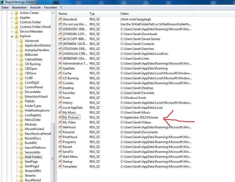Open the Bearbeiten menu

pos(19,7)
